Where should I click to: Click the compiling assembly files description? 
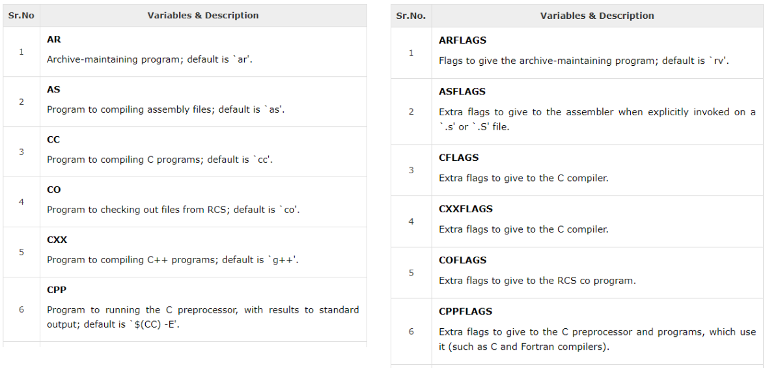[165, 109]
